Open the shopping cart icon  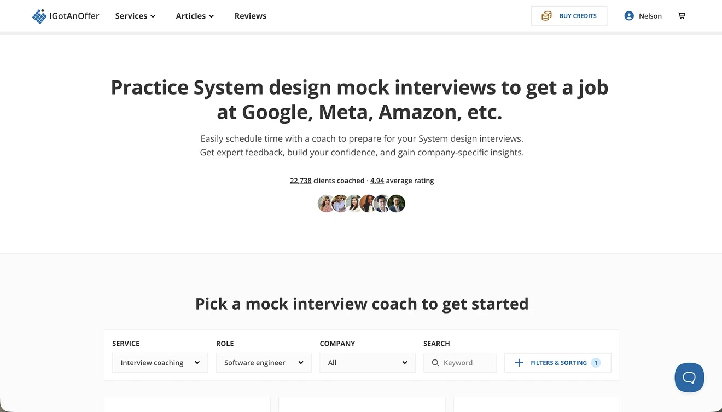(x=682, y=16)
